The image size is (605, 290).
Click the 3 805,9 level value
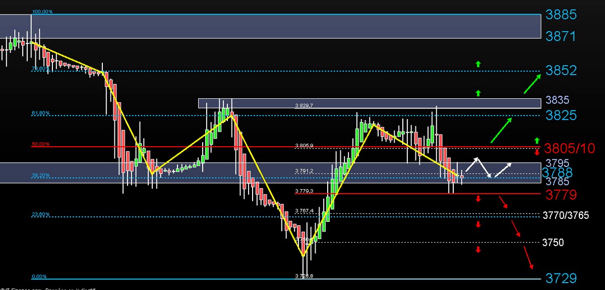[x=304, y=145]
